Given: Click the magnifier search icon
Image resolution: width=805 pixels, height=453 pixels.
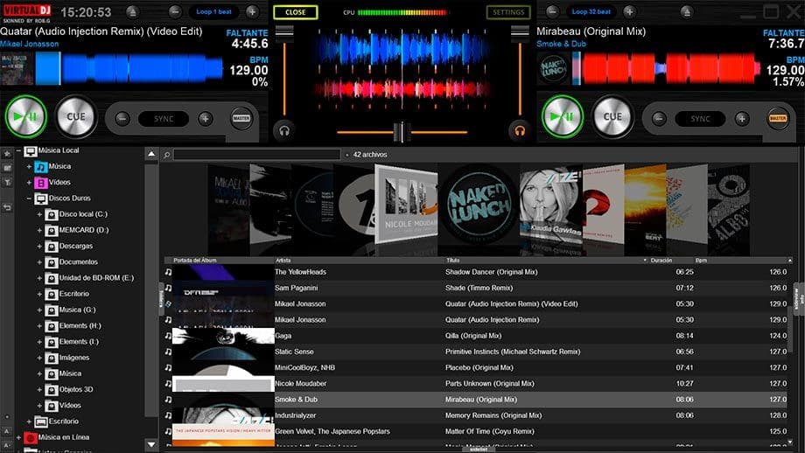Looking at the screenshot, I should 167,155.
